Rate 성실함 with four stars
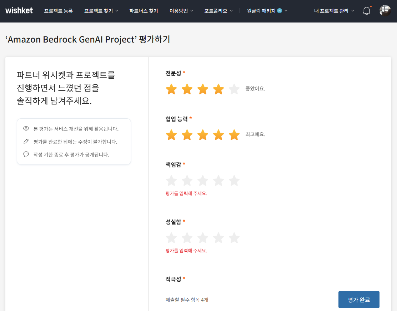 click(x=218, y=238)
